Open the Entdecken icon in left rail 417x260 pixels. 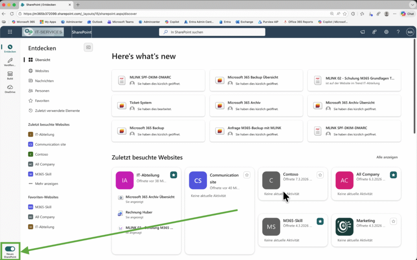pos(10,49)
